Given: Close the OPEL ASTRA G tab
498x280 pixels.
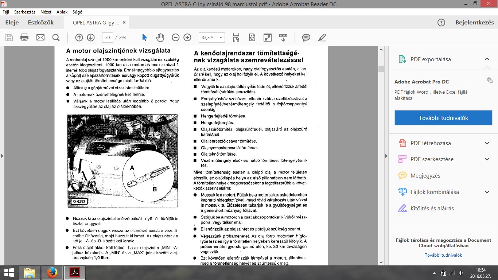Looking at the screenshot, I should point(124,22).
